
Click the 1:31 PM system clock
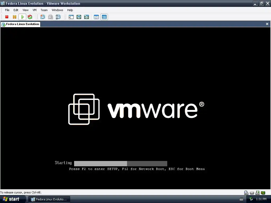261,199
